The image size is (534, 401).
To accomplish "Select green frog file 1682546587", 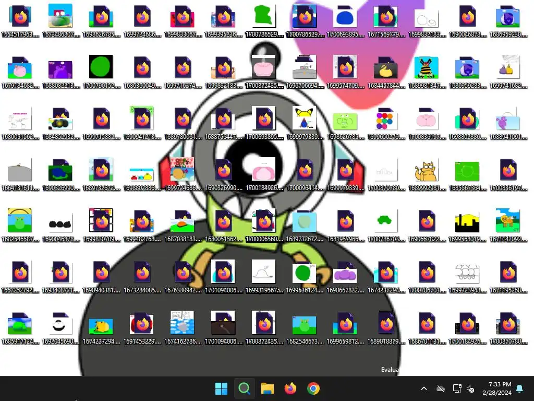I will pyautogui.click(x=20, y=226).
